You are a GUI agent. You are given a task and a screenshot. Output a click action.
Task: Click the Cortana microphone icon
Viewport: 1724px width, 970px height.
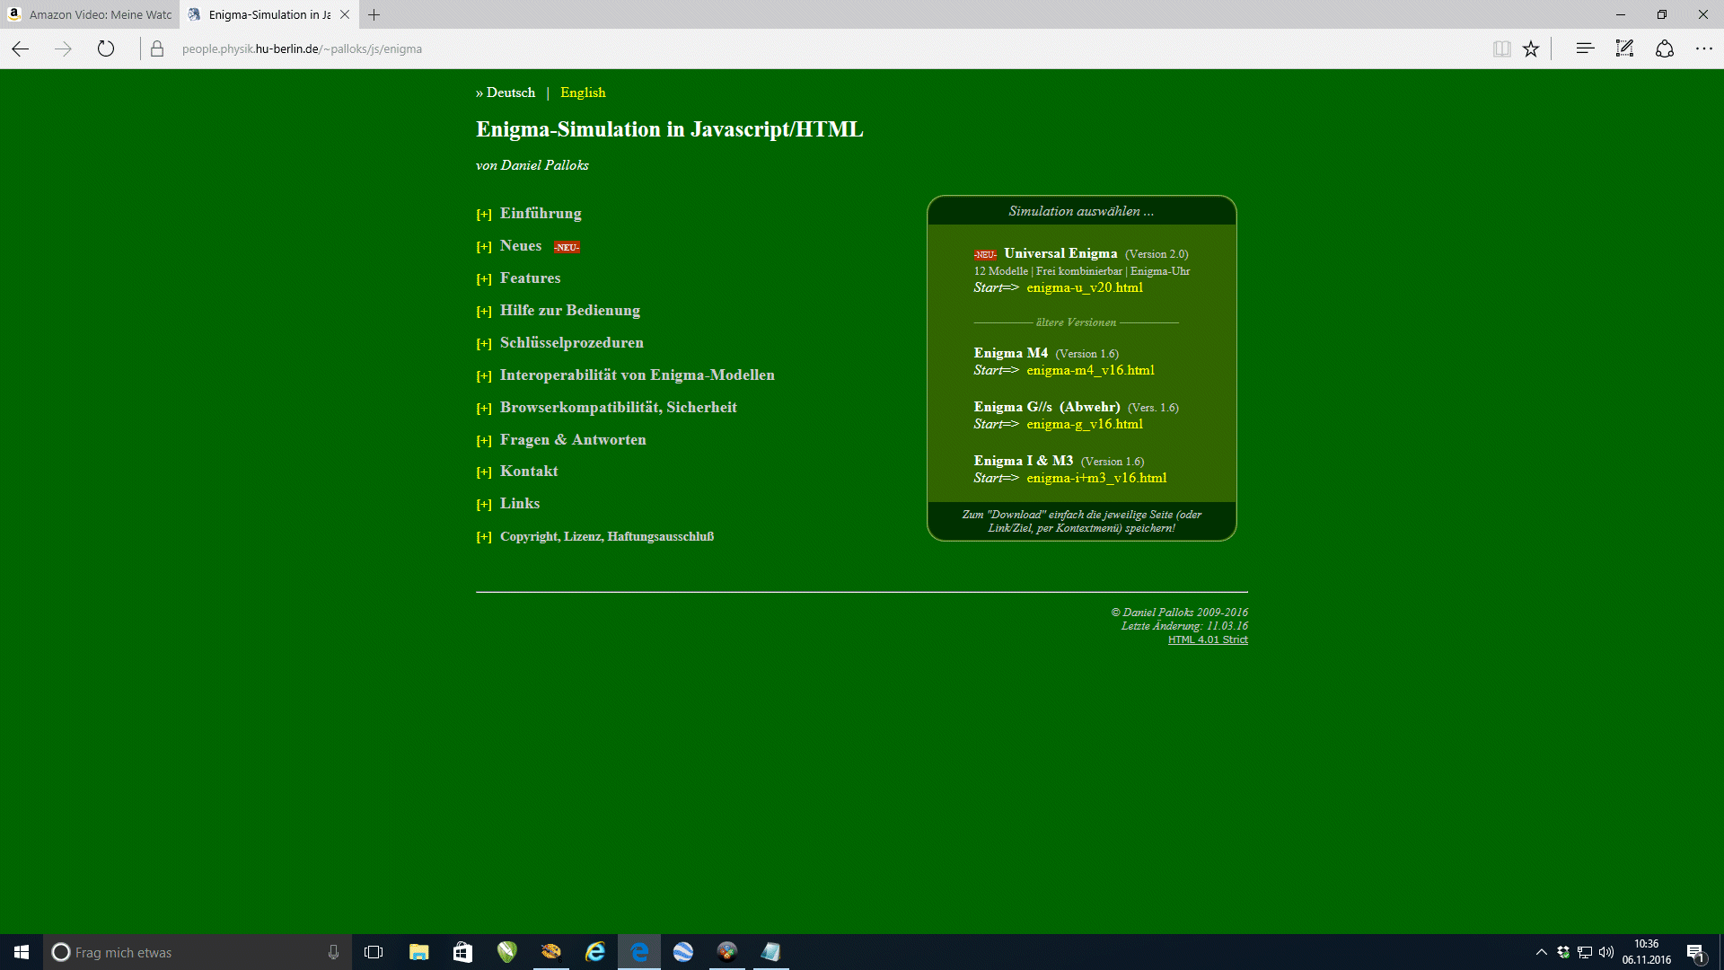[333, 952]
